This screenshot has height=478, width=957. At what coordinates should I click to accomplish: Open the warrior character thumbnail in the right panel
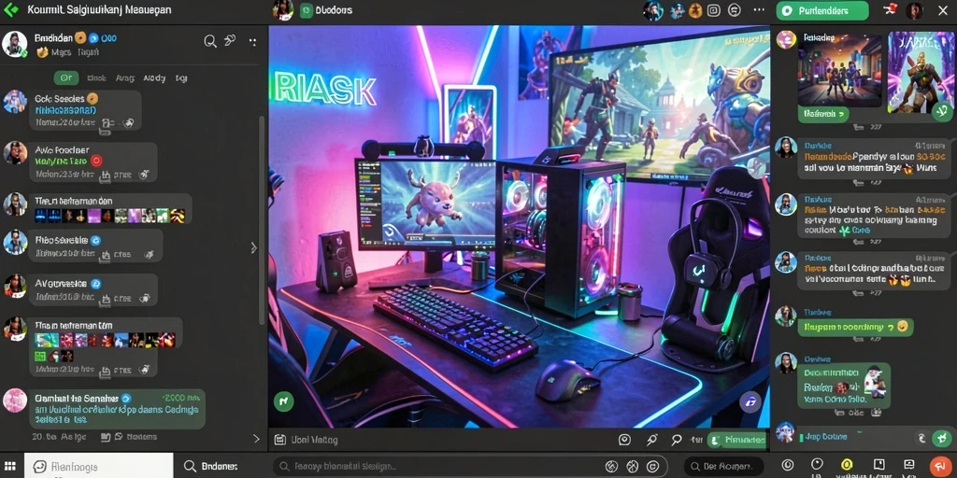(x=921, y=72)
